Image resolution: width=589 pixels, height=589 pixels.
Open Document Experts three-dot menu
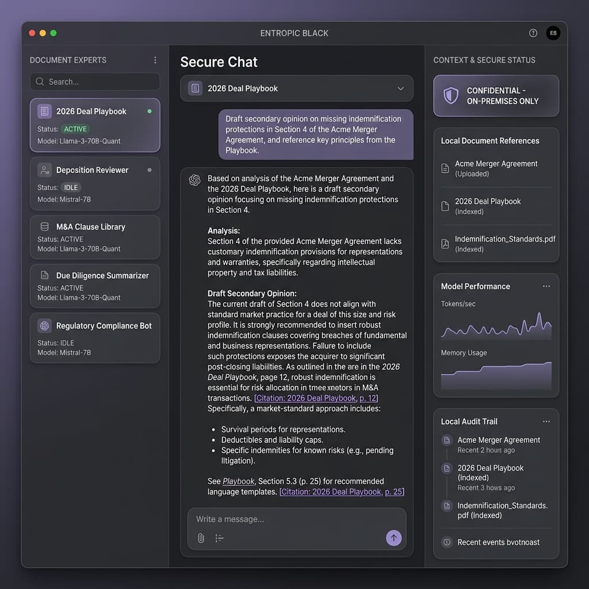pos(155,60)
